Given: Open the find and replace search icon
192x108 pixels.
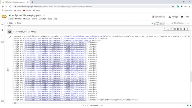Looking at the screenshot, I should [2, 30].
